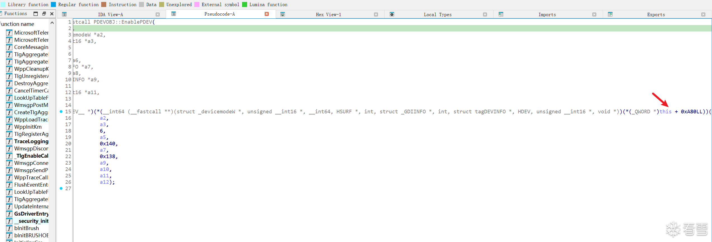Click the function icon beside CoreMessagin
This screenshot has height=242, width=712.
point(9,47)
